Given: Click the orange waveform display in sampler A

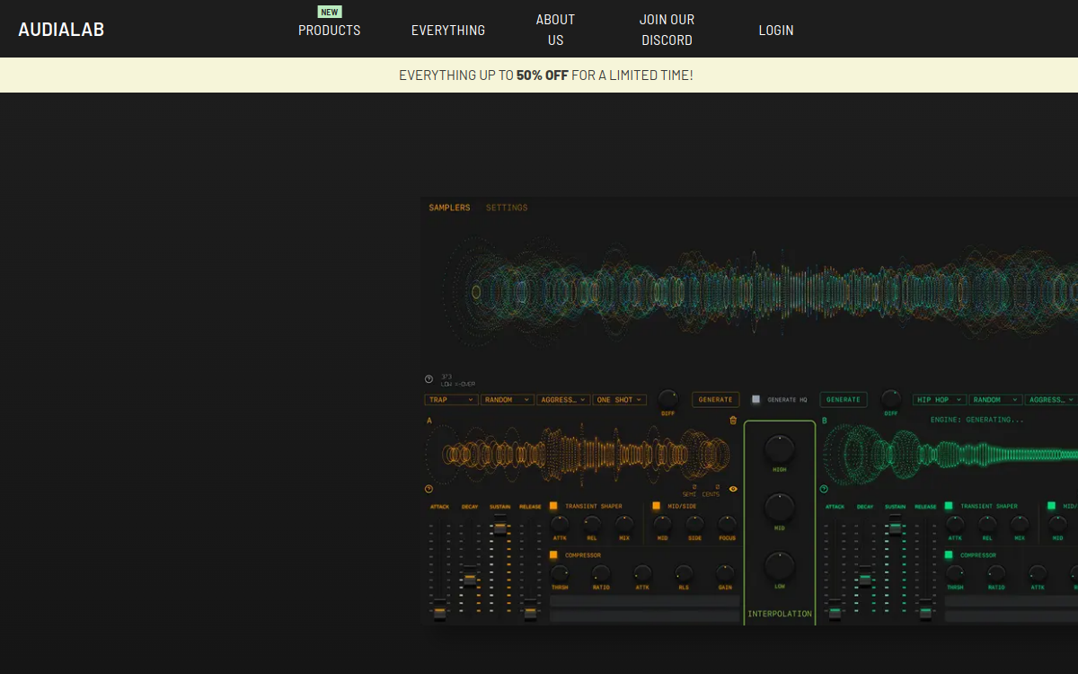Looking at the screenshot, I should tap(579, 456).
